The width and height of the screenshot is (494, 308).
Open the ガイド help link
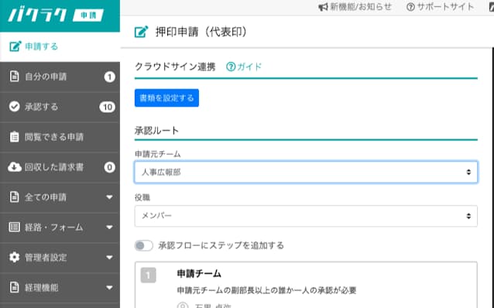pyautogui.click(x=244, y=67)
